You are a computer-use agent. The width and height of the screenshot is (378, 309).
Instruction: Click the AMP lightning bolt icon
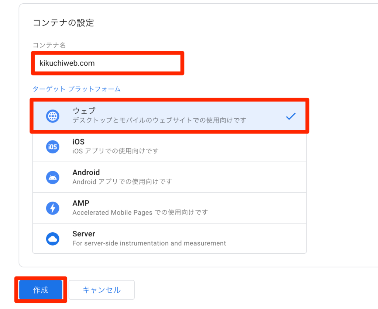pos(52,208)
